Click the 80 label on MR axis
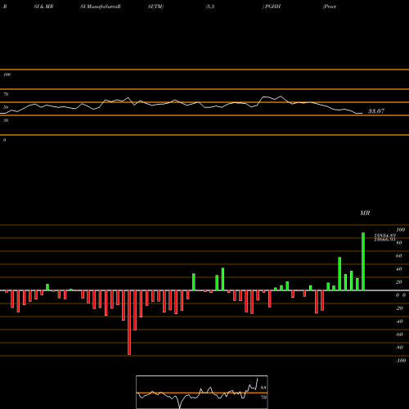 (399, 243)
